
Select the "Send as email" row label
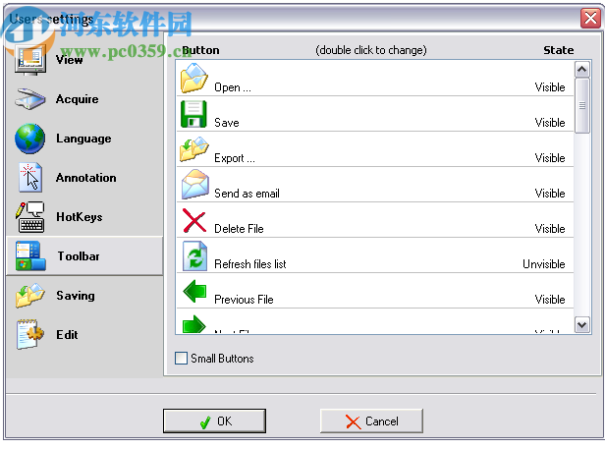tap(247, 194)
